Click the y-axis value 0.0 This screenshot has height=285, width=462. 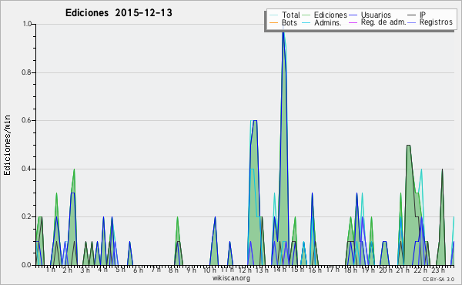pos(27,265)
